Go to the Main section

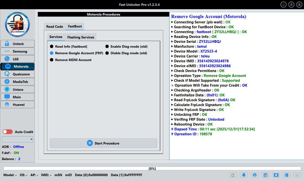click(17, 97)
